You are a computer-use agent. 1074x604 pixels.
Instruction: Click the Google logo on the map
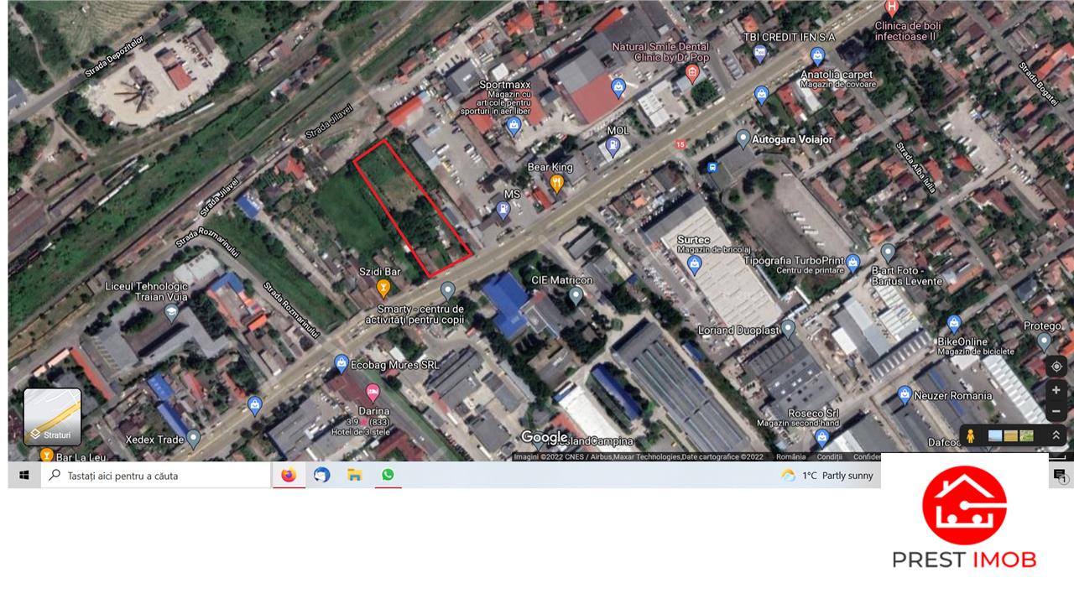[545, 438]
